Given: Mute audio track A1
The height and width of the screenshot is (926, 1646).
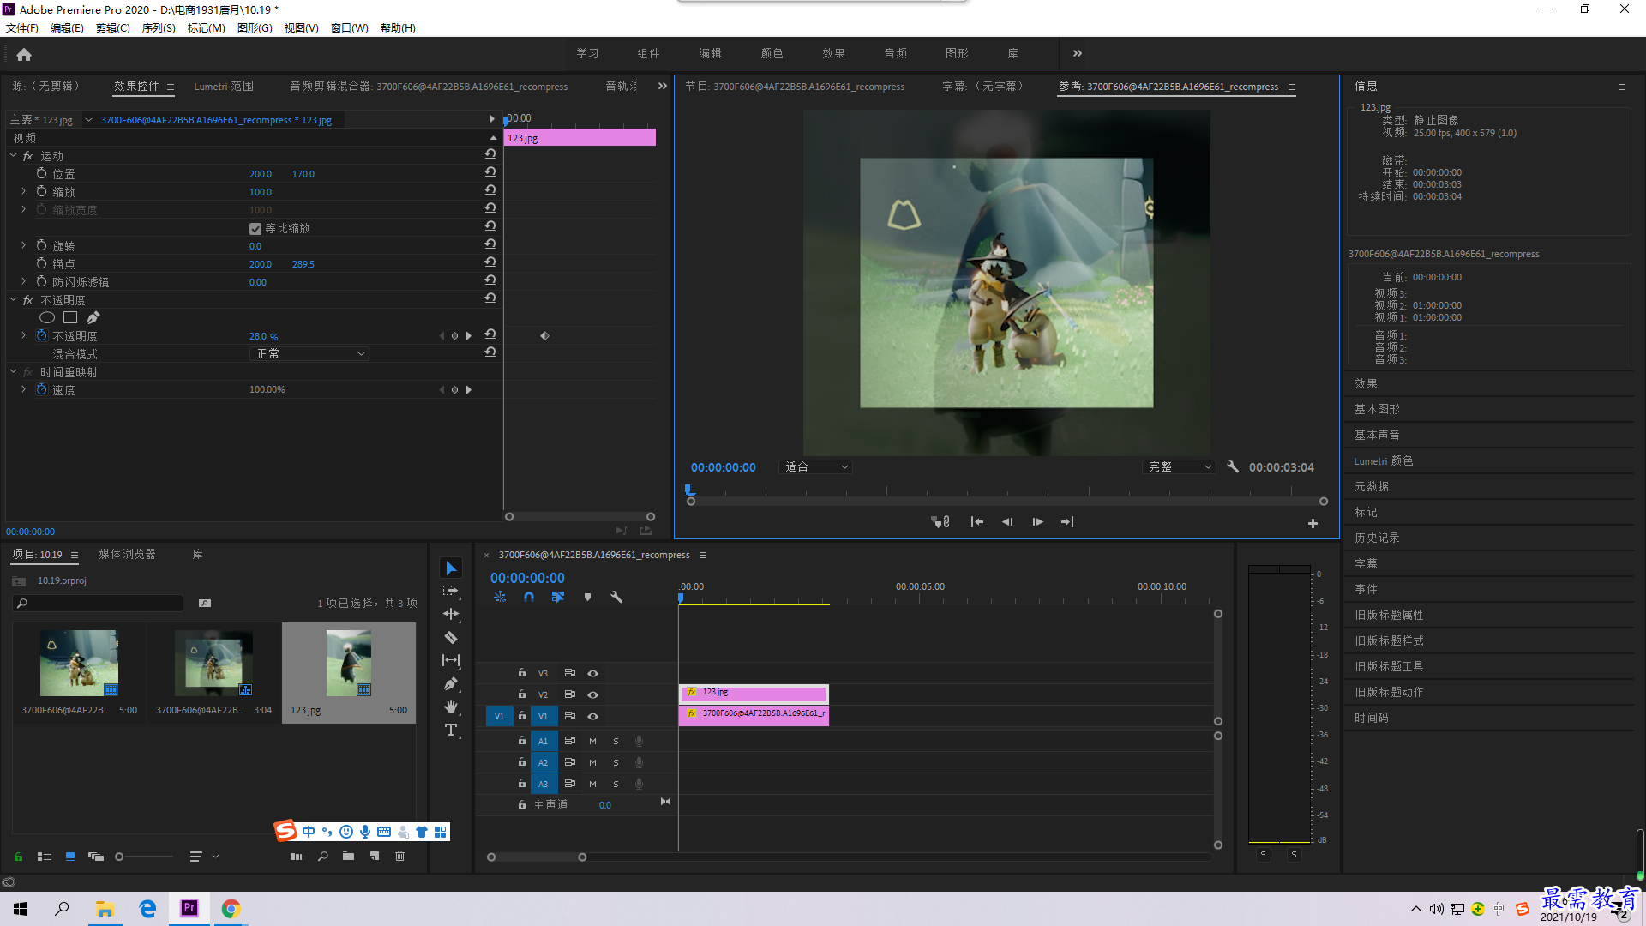Looking at the screenshot, I should coord(592,741).
